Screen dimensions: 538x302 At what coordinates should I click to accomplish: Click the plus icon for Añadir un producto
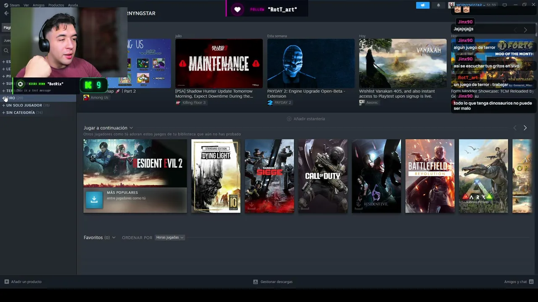point(7,282)
